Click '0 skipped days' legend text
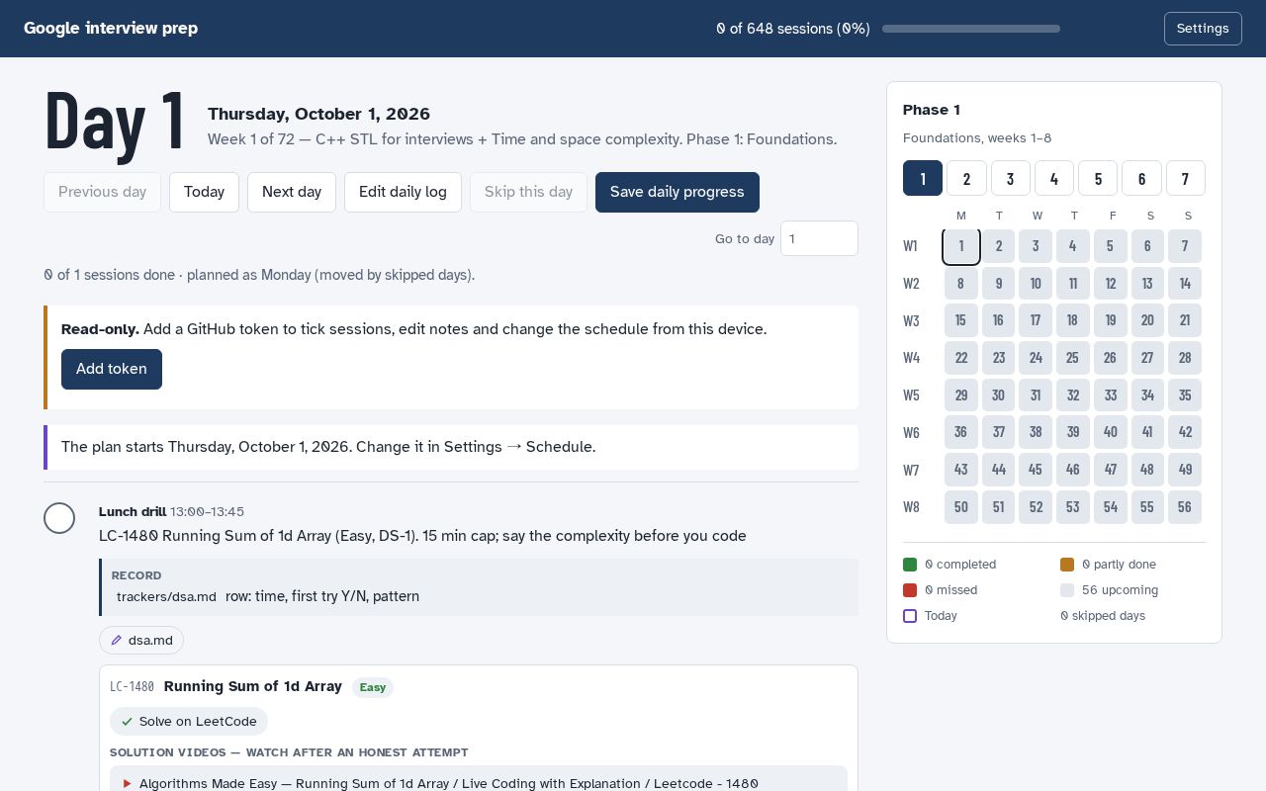 click(x=1103, y=616)
